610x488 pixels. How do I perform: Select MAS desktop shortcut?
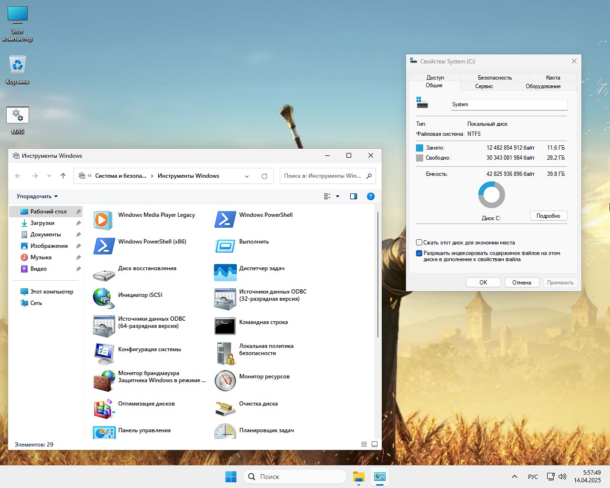tap(18, 121)
